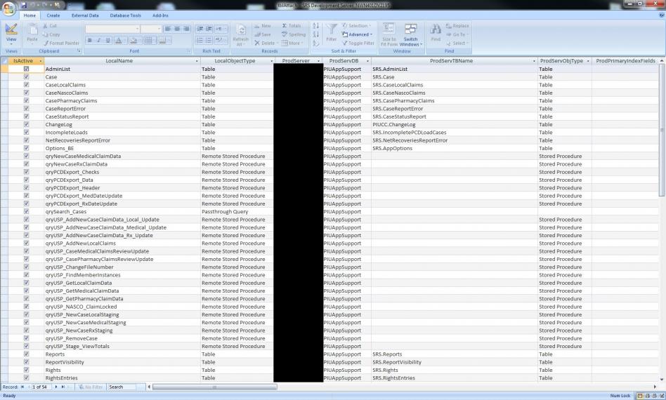
Task: Toggle IsActive checkbox for Reports row
Action: (x=26, y=354)
